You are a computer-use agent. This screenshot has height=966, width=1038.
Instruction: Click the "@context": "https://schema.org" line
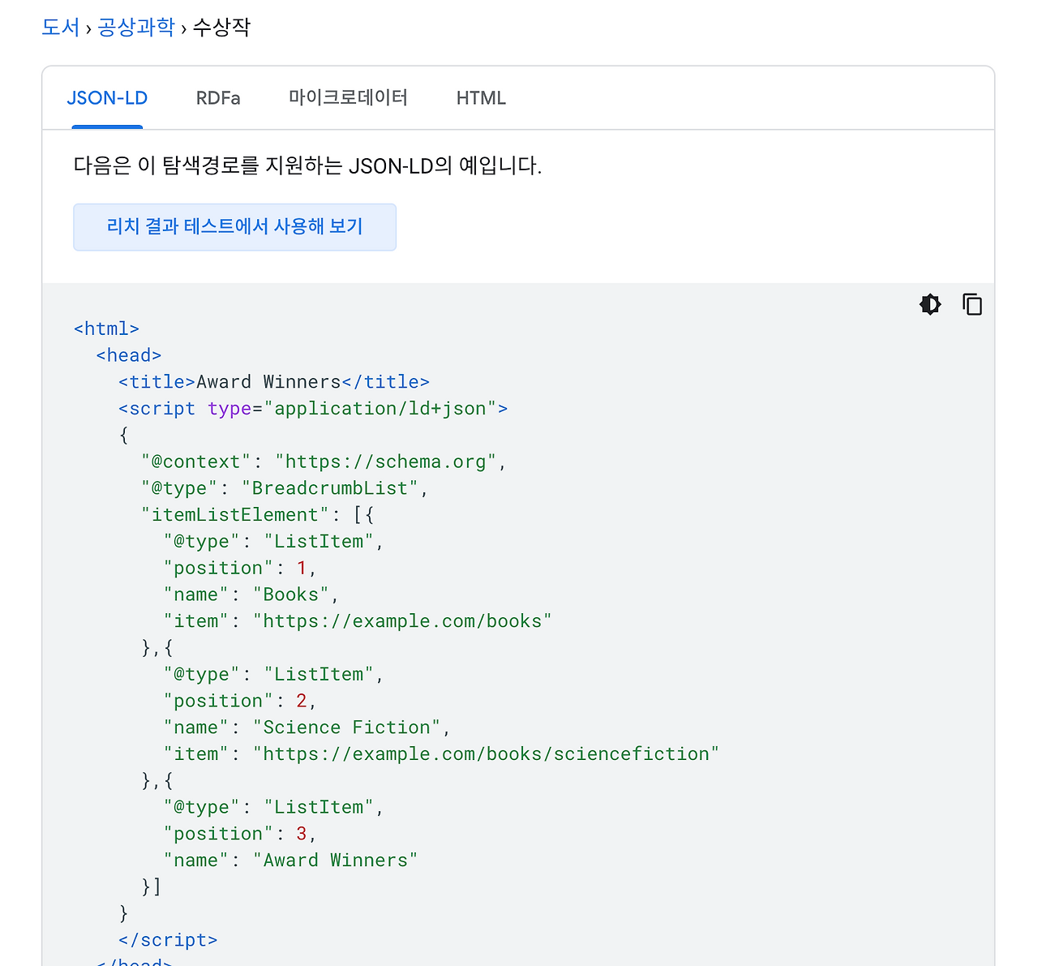[324, 462]
